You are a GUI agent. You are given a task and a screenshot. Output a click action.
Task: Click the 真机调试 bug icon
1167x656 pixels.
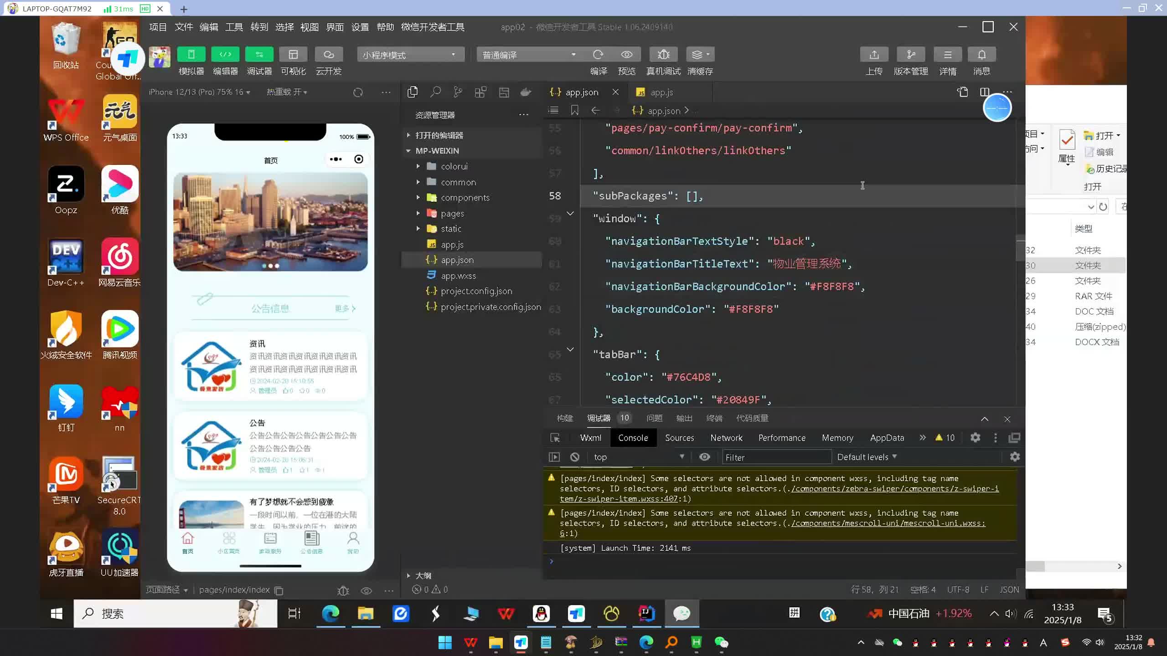[663, 55]
